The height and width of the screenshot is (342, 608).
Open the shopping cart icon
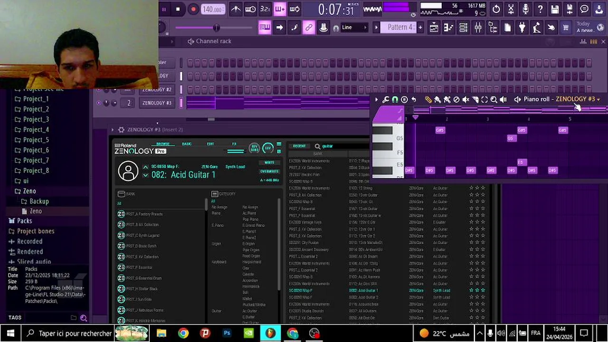566,28
